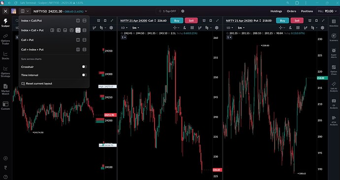Open the Orders tab
This screenshot has width=340, height=180.
291,11
